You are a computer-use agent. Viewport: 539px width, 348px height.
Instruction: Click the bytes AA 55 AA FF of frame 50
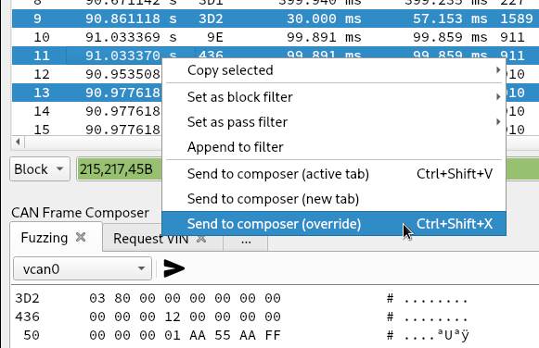coord(235,335)
